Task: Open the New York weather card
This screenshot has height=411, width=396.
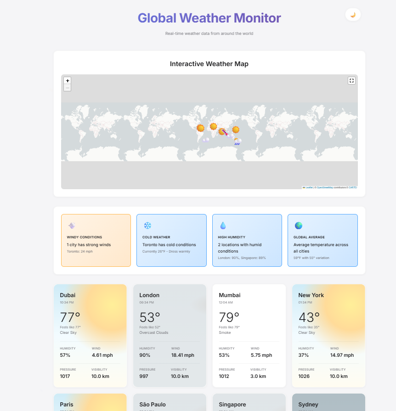Action: pyautogui.click(x=328, y=336)
